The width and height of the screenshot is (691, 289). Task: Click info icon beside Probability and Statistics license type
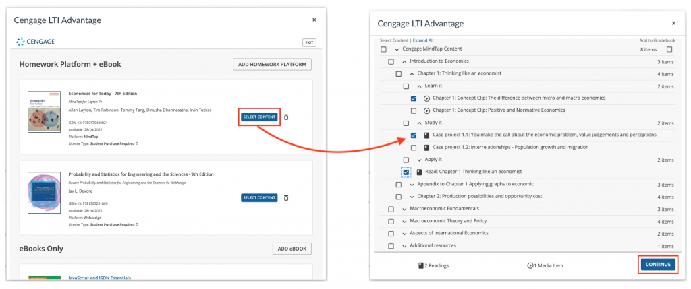[x=137, y=224]
